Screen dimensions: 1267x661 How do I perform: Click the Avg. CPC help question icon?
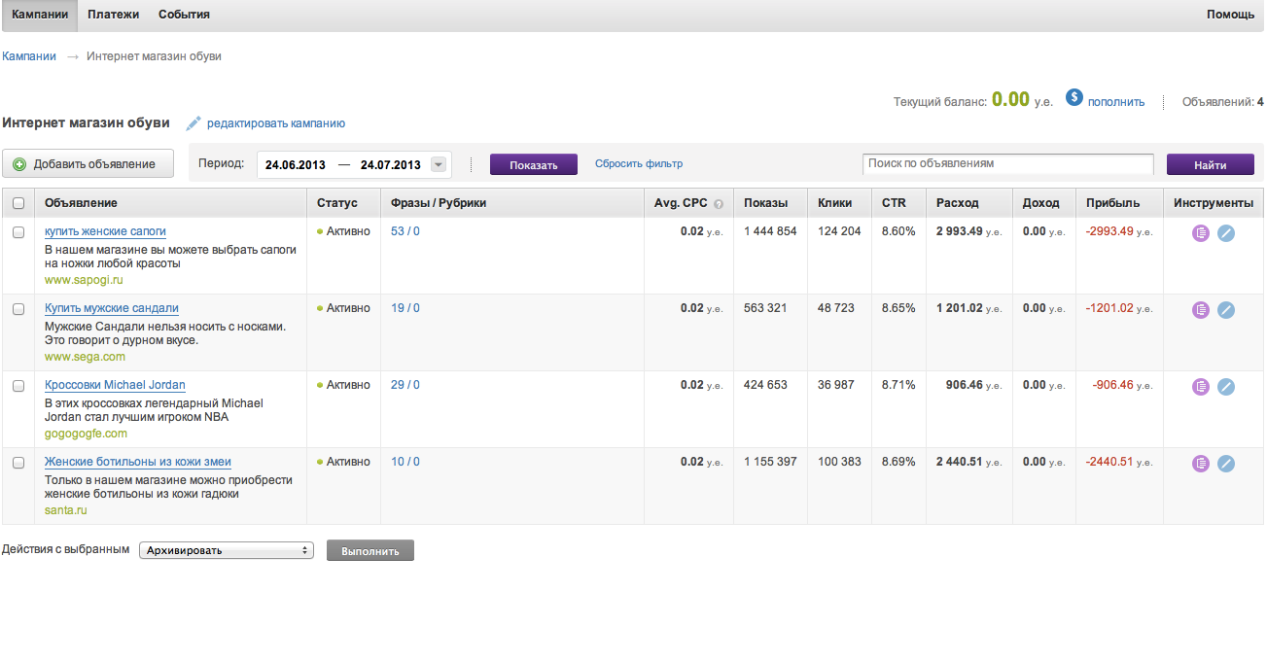719,204
